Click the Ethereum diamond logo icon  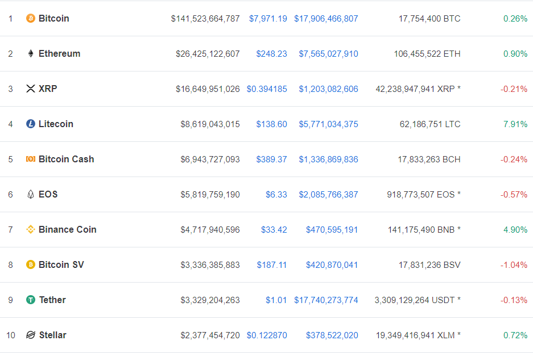coord(31,53)
